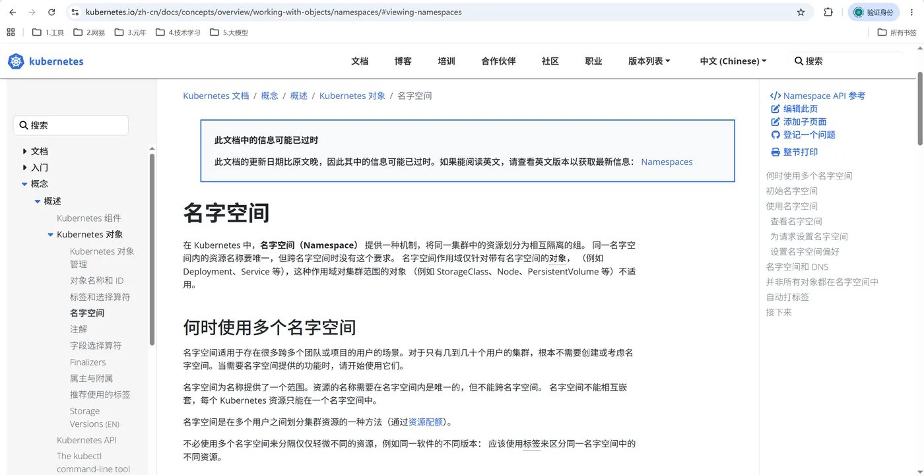Open Storage Versions (EN) in the sidebar

coord(95,418)
